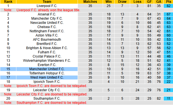Click the highlighted West Ham United F.C. cell
The width and height of the screenshot is (173, 105).
click(47, 77)
